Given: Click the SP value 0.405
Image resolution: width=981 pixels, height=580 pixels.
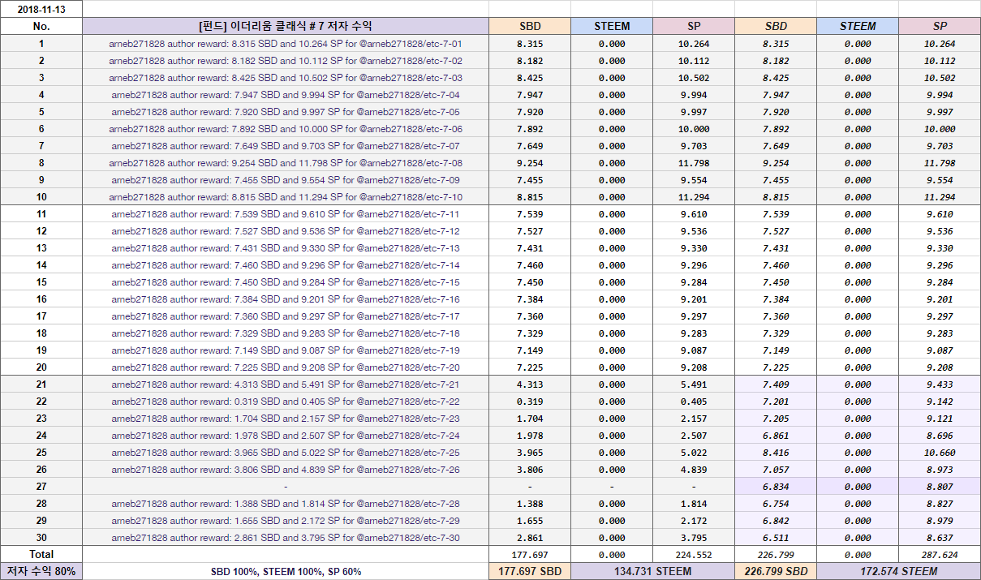Looking at the screenshot, I should (694, 402).
